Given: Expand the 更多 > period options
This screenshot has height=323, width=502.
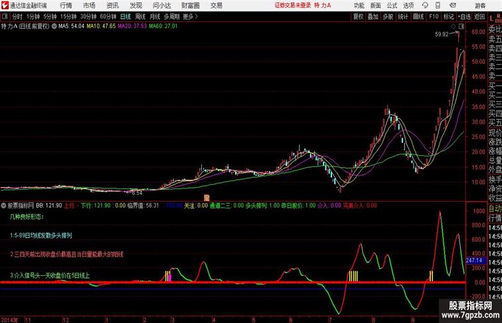Looking at the screenshot, I should pyautogui.click(x=190, y=17).
